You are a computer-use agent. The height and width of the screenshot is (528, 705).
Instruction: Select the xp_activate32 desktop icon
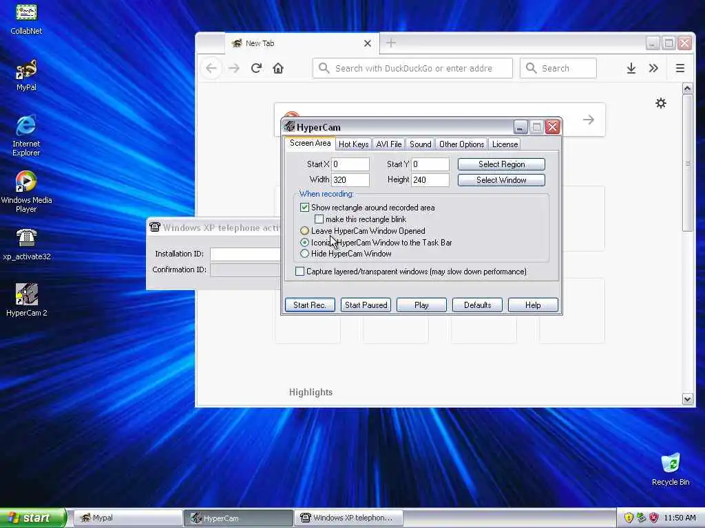point(27,245)
